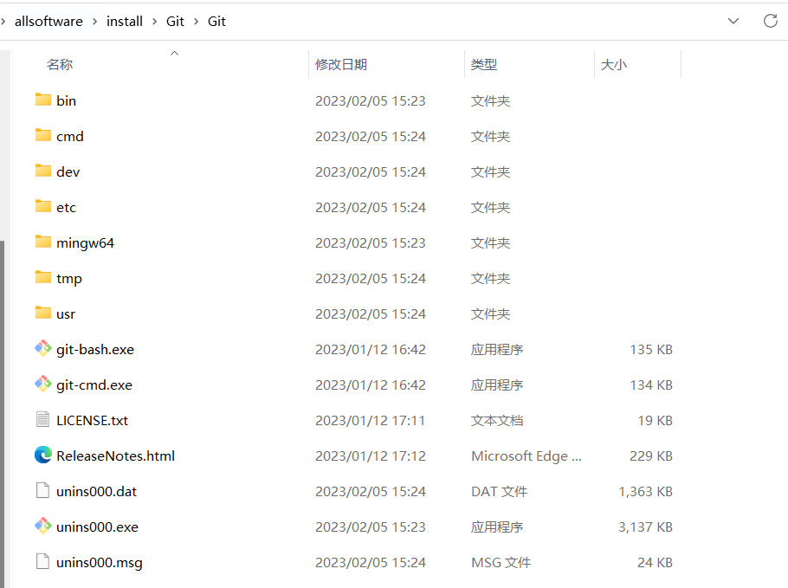Select the ReleaseNotes.html file name
The width and height of the screenshot is (788, 588).
[x=115, y=456]
